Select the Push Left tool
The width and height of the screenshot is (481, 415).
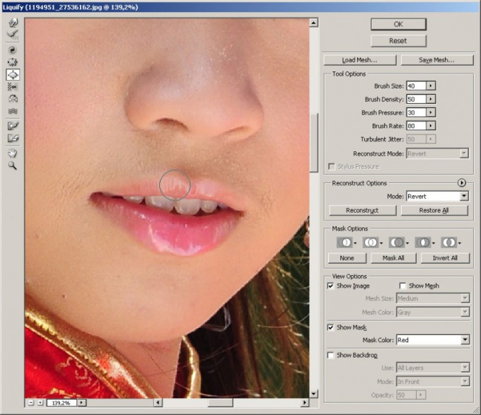(13, 87)
